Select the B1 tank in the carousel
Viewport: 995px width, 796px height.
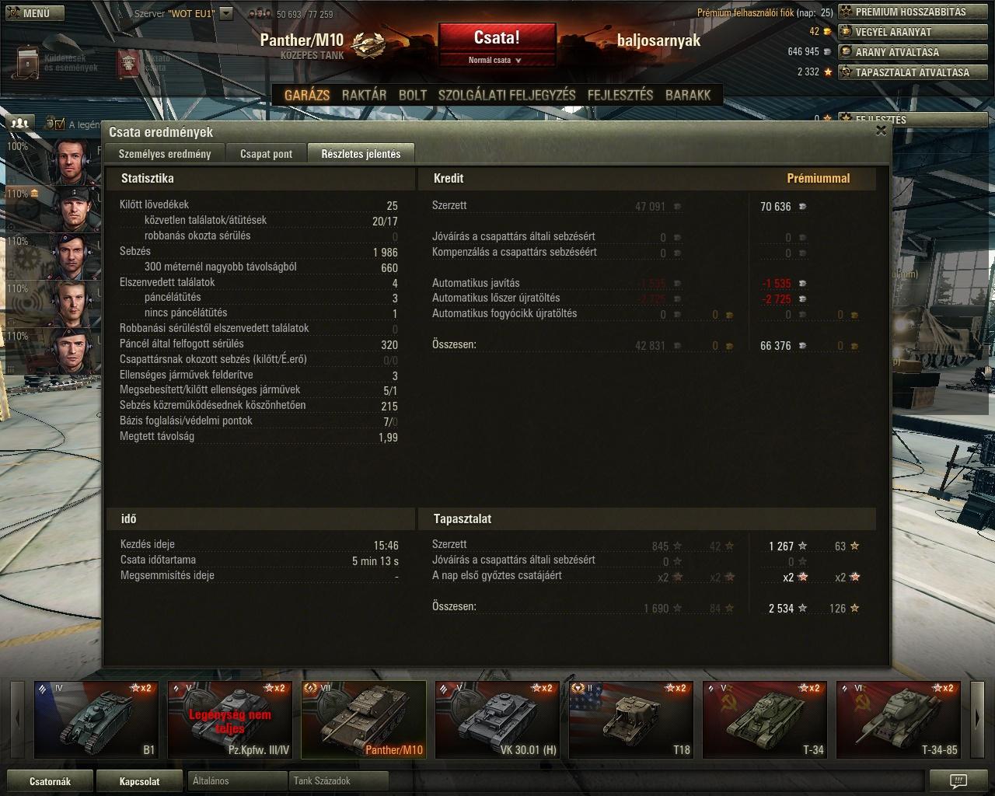pyautogui.click(x=96, y=719)
